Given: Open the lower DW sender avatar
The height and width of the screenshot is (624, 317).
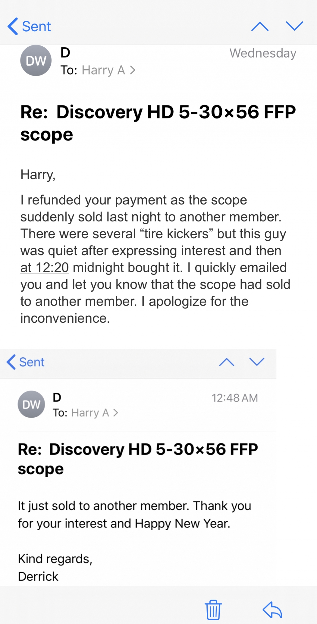Looking at the screenshot, I should (31, 404).
